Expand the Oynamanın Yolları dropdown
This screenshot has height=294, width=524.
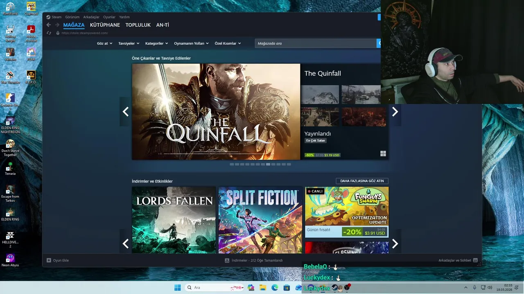point(191,43)
